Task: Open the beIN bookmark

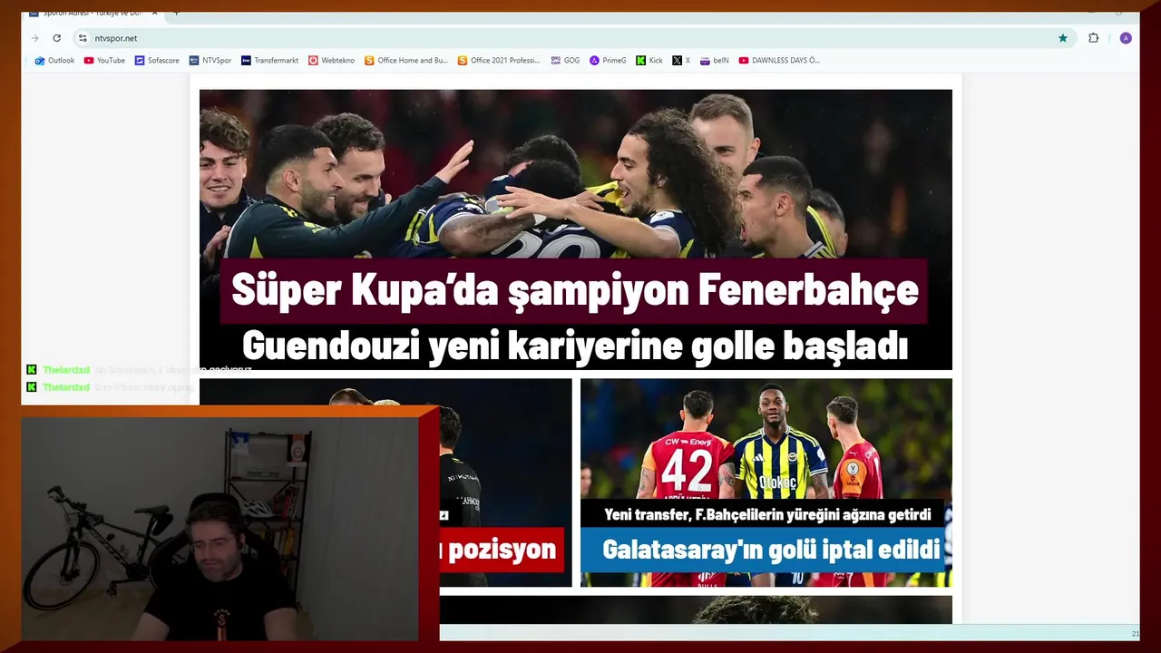Action: (715, 61)
